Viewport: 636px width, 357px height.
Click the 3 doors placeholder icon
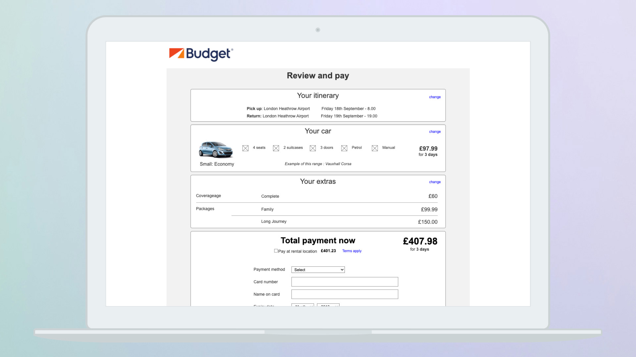click(x=313, y=148)
